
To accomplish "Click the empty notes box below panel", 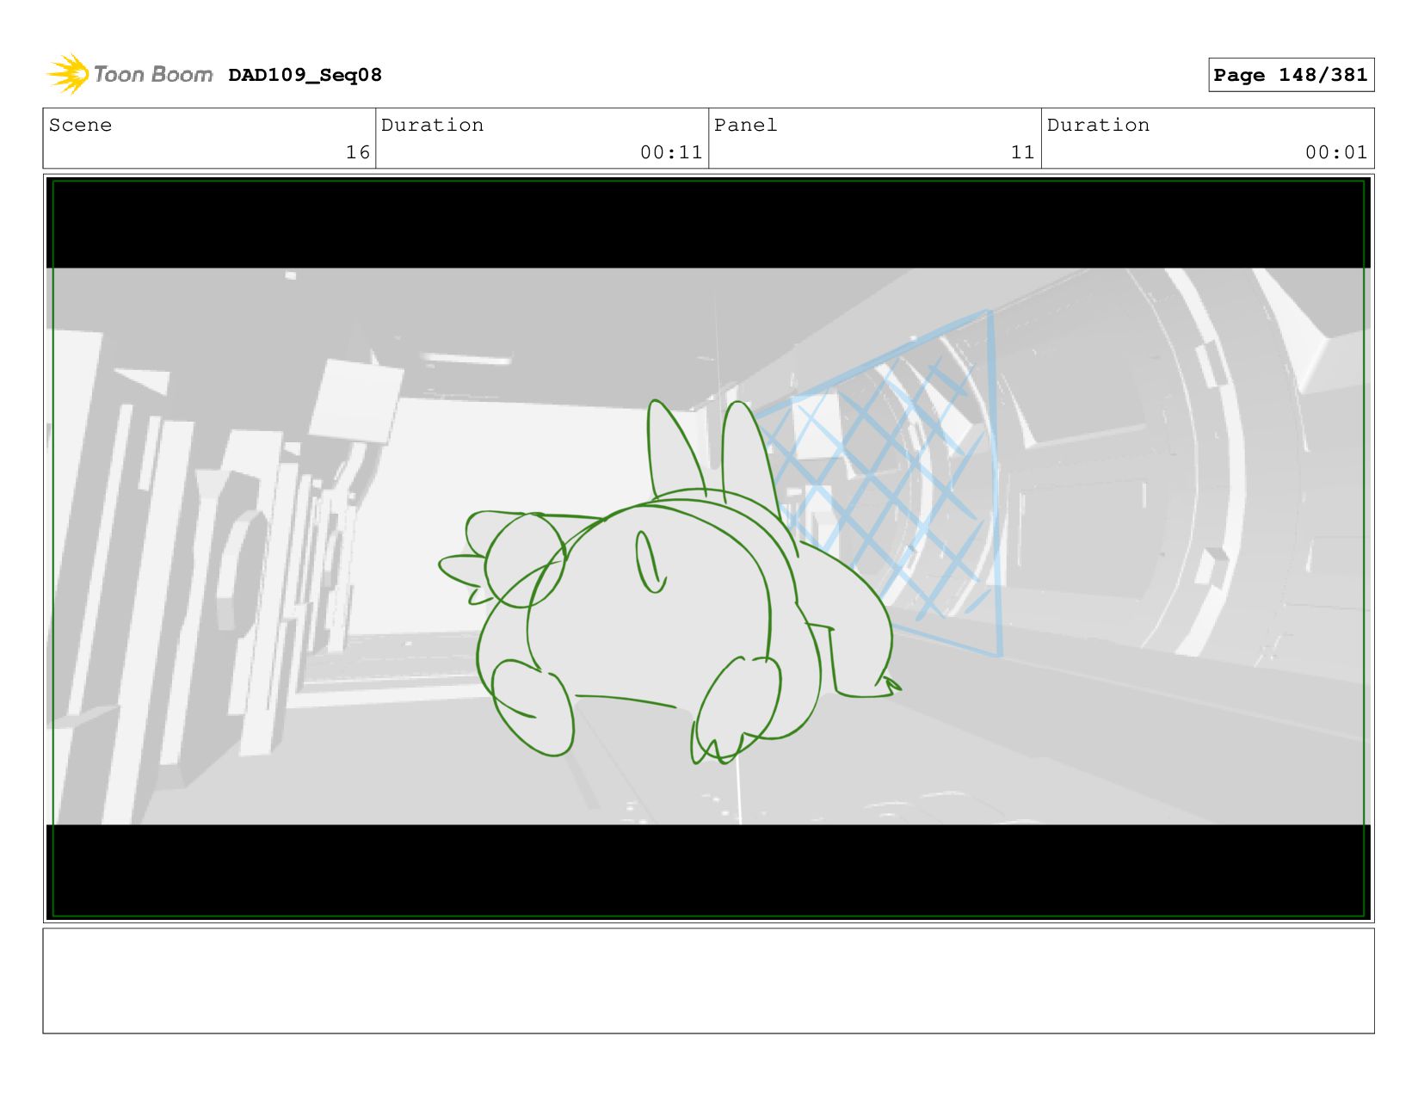I will (x=708, y=980).
